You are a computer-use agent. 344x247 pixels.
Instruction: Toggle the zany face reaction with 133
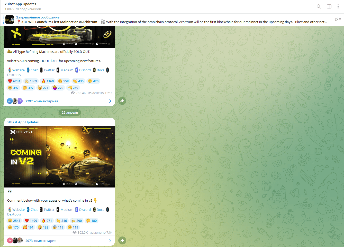pyautogui.click(x=43, y=227)
